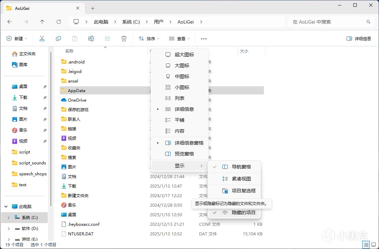Viewport: 379px width, 249px height.
Task: Toggle 项目复选框 option
Action: pyautogui.click(x=234, y=191)
